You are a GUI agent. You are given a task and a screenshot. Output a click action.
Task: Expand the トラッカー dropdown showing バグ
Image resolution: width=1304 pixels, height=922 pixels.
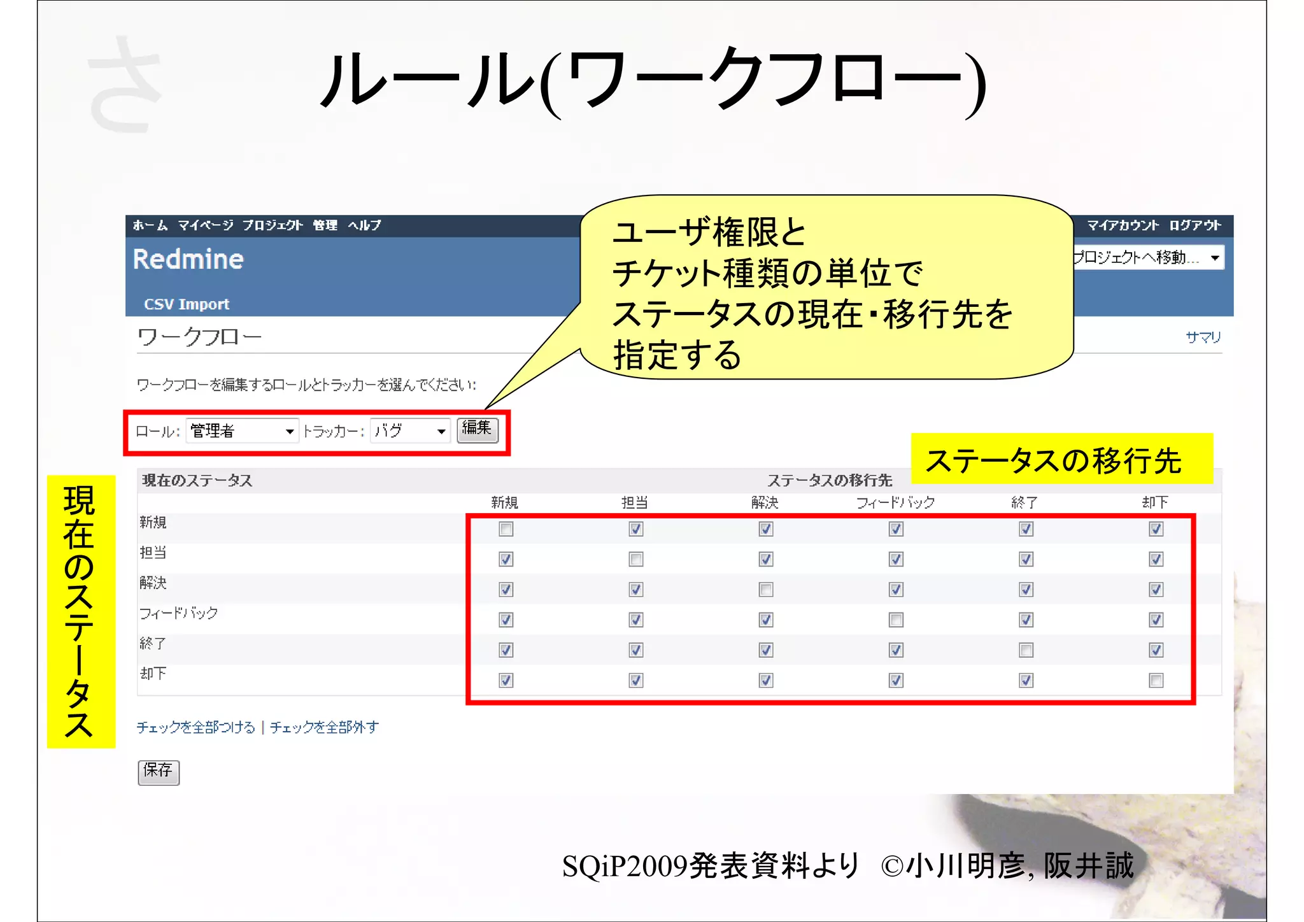410,431
